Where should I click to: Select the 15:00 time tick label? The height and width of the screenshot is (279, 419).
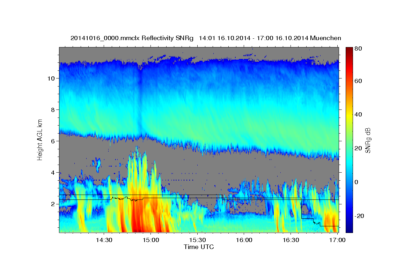tap(150, 240)
